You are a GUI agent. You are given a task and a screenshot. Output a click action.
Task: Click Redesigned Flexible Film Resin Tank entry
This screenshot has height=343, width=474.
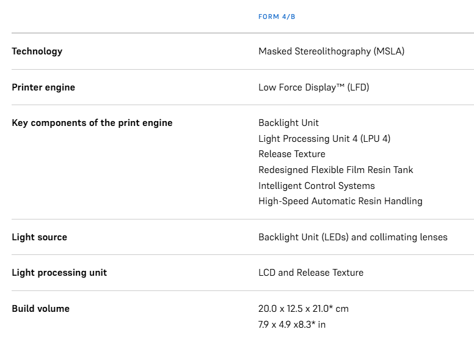pos(335,170)
